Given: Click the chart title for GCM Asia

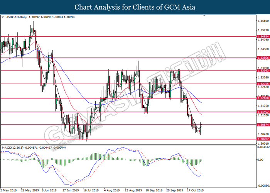Looking at the screenshot, I should (135, 7).
